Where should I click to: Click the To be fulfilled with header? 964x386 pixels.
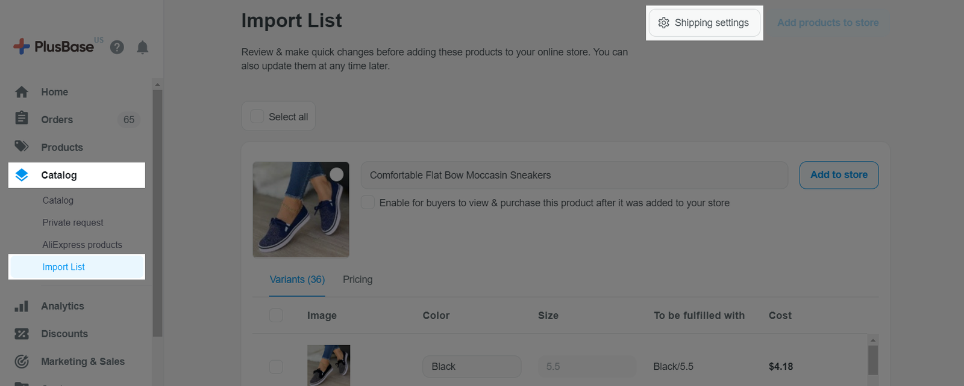coord(699,315)
